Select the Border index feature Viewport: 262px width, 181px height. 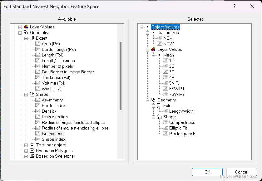54,105
